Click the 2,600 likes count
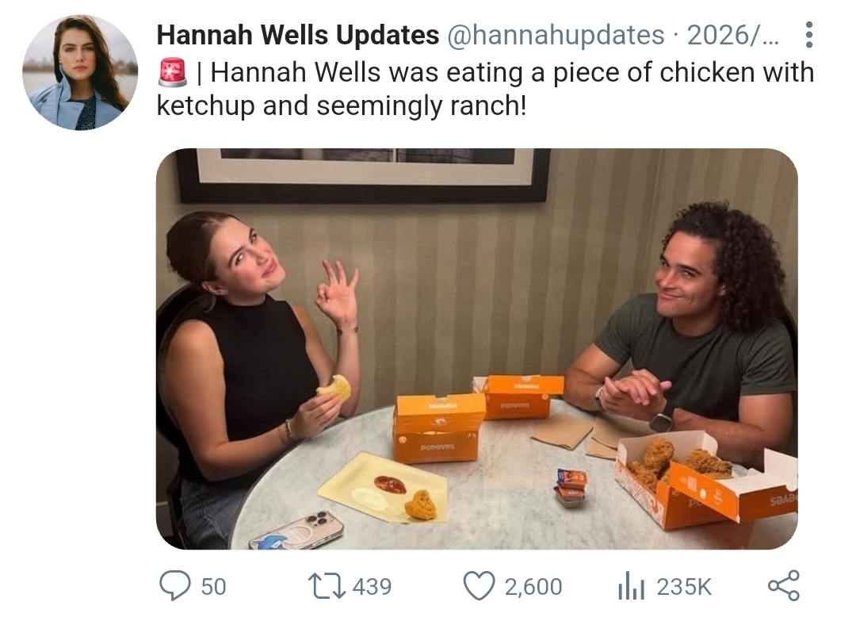The image size is (856, 621). point(533,587)
